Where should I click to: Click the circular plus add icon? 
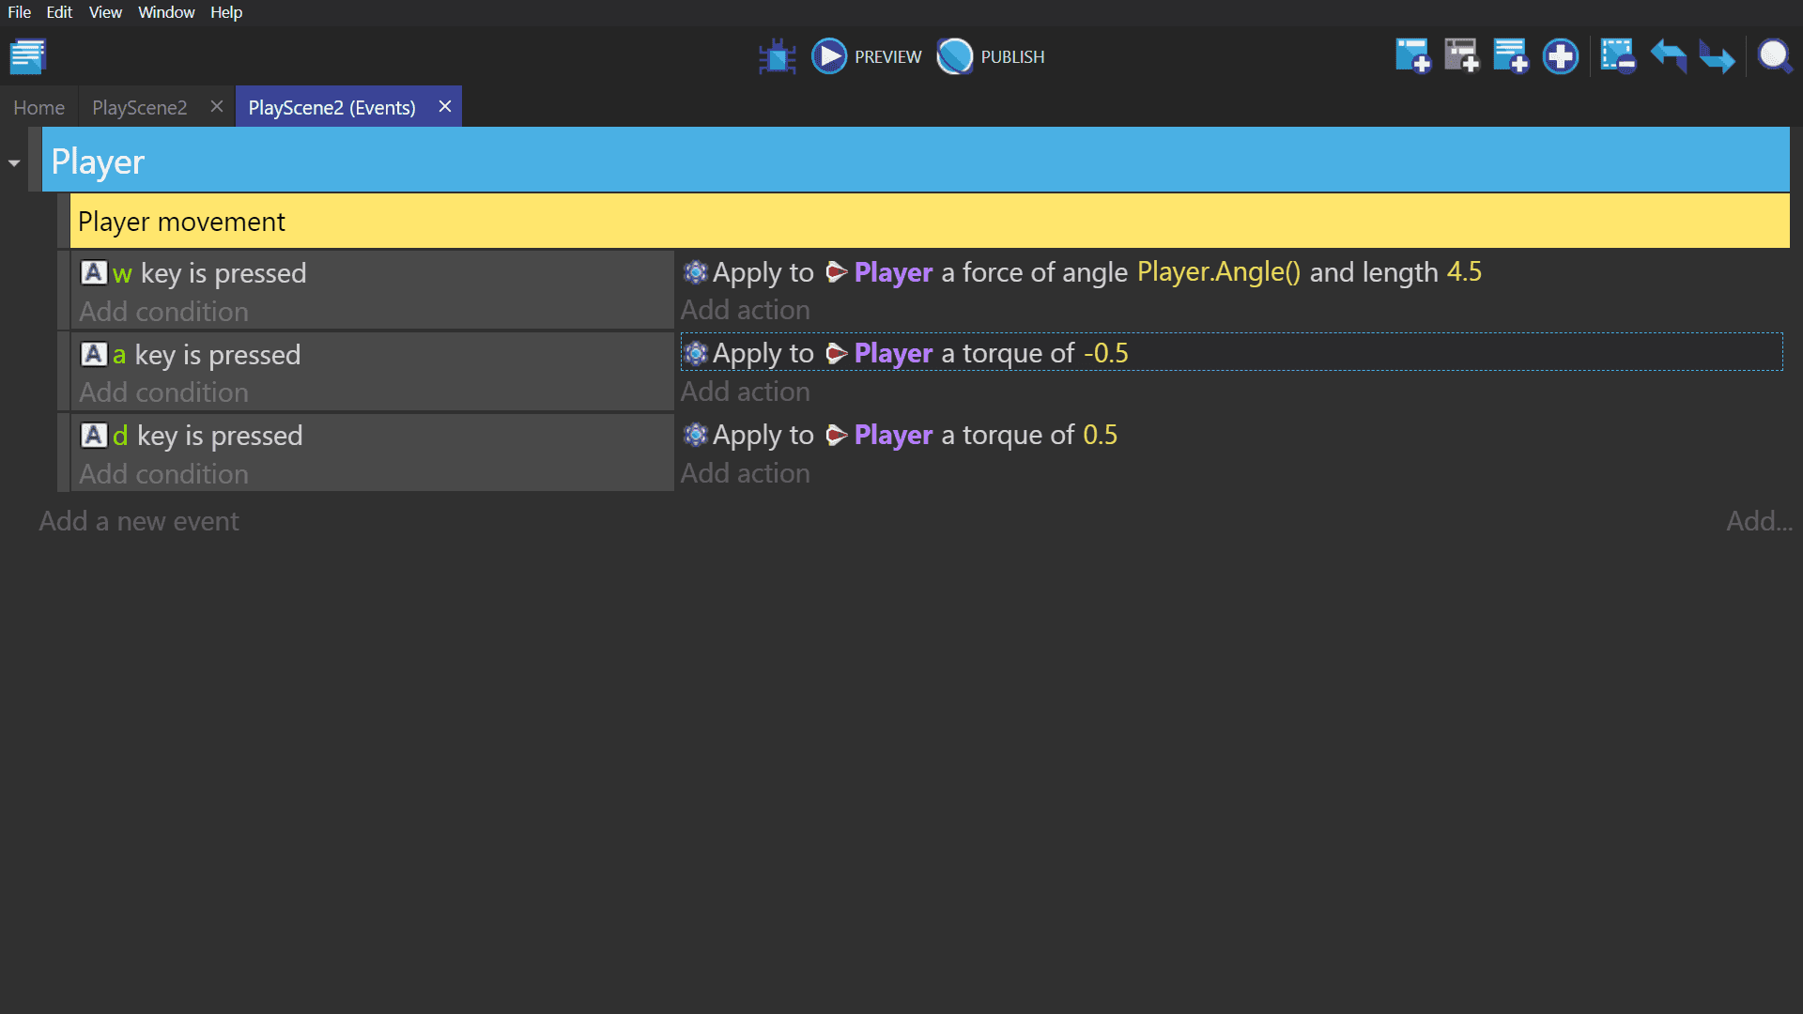pos(1560,56)
